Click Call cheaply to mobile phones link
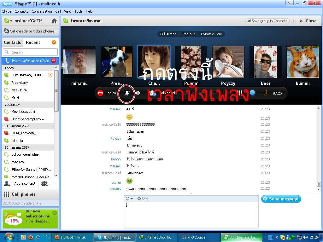Screen dimensions: 323x242 [31, 31]
